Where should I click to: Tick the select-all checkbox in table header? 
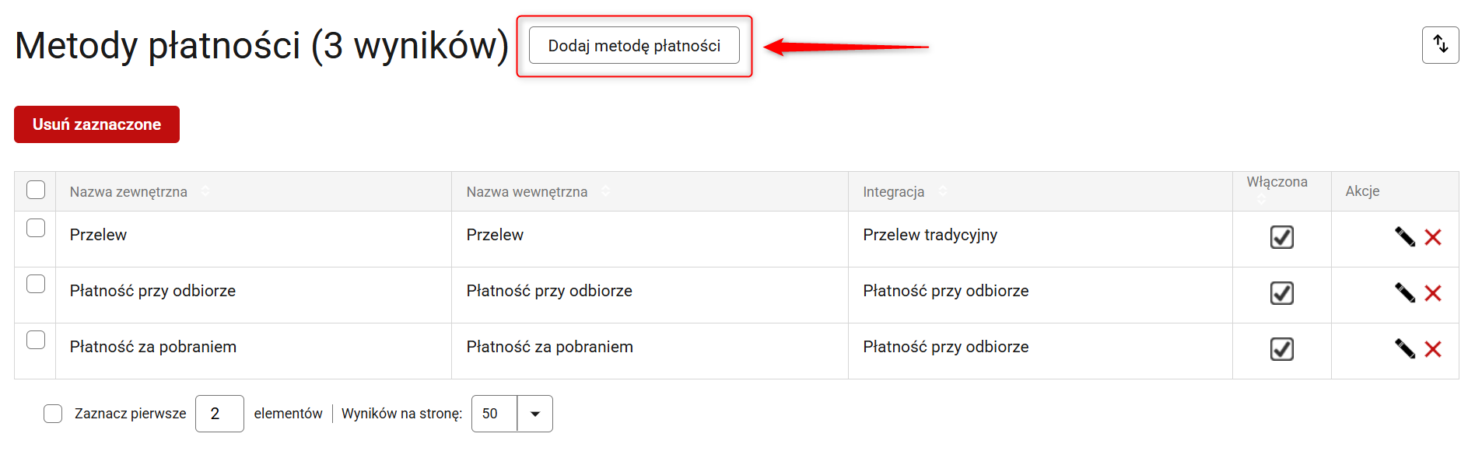tap(36, 190)
